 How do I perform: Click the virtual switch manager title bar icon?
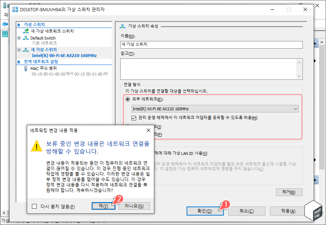(15, 10)
